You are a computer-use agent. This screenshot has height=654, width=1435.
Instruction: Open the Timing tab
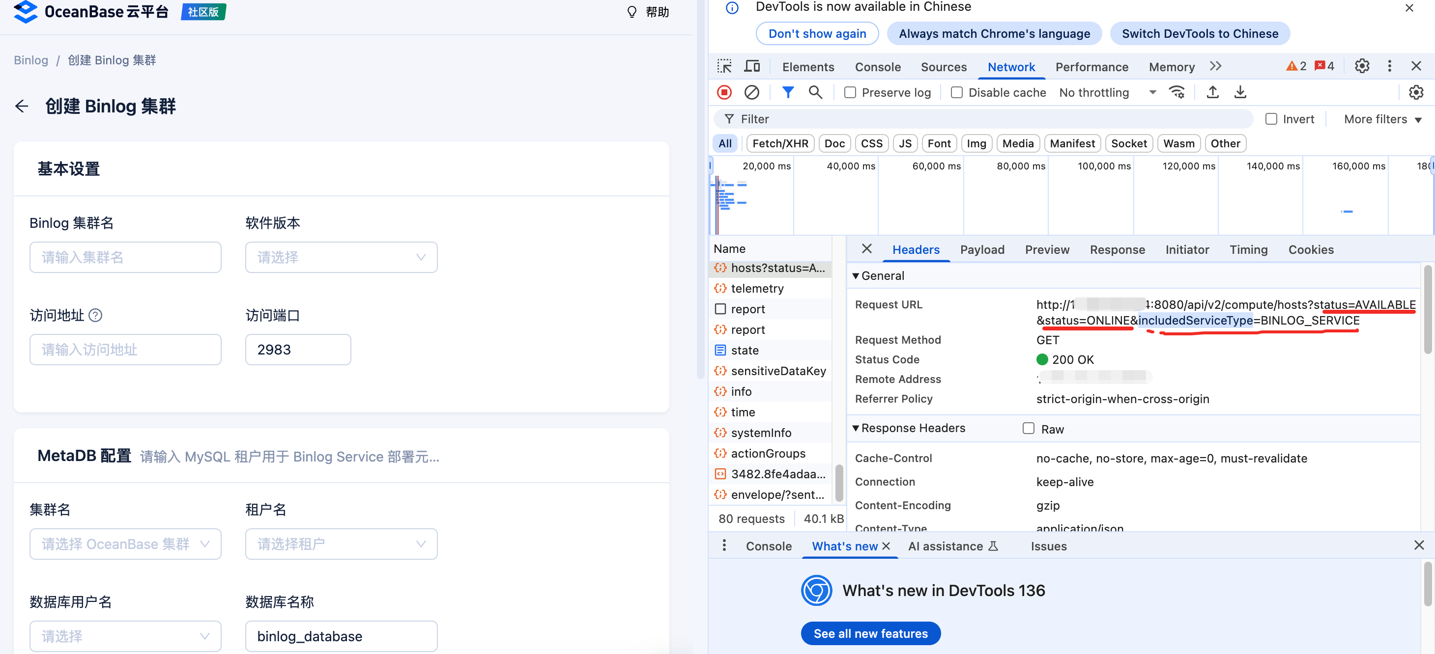tap(1248, 250)
